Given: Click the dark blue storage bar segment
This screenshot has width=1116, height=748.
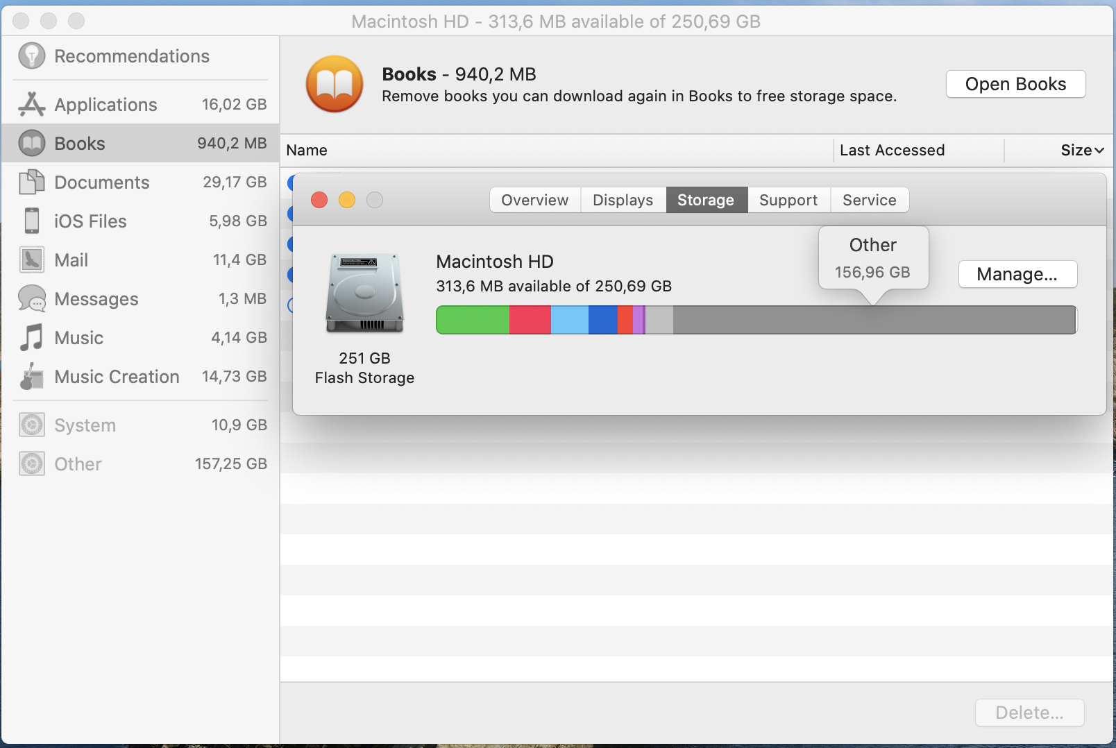Looking at the screenshot, I should click(x=603, y=320).
